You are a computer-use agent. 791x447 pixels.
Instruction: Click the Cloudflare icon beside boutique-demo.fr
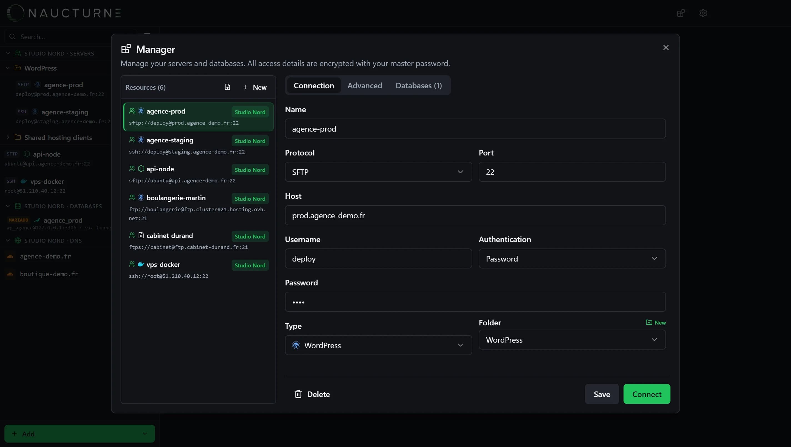click(x=10, y=274)
